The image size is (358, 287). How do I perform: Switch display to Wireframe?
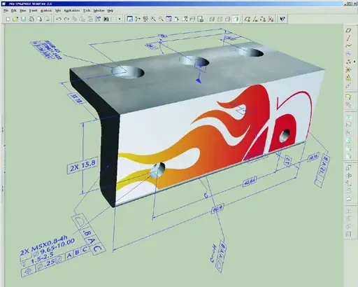tap(212, 19)
